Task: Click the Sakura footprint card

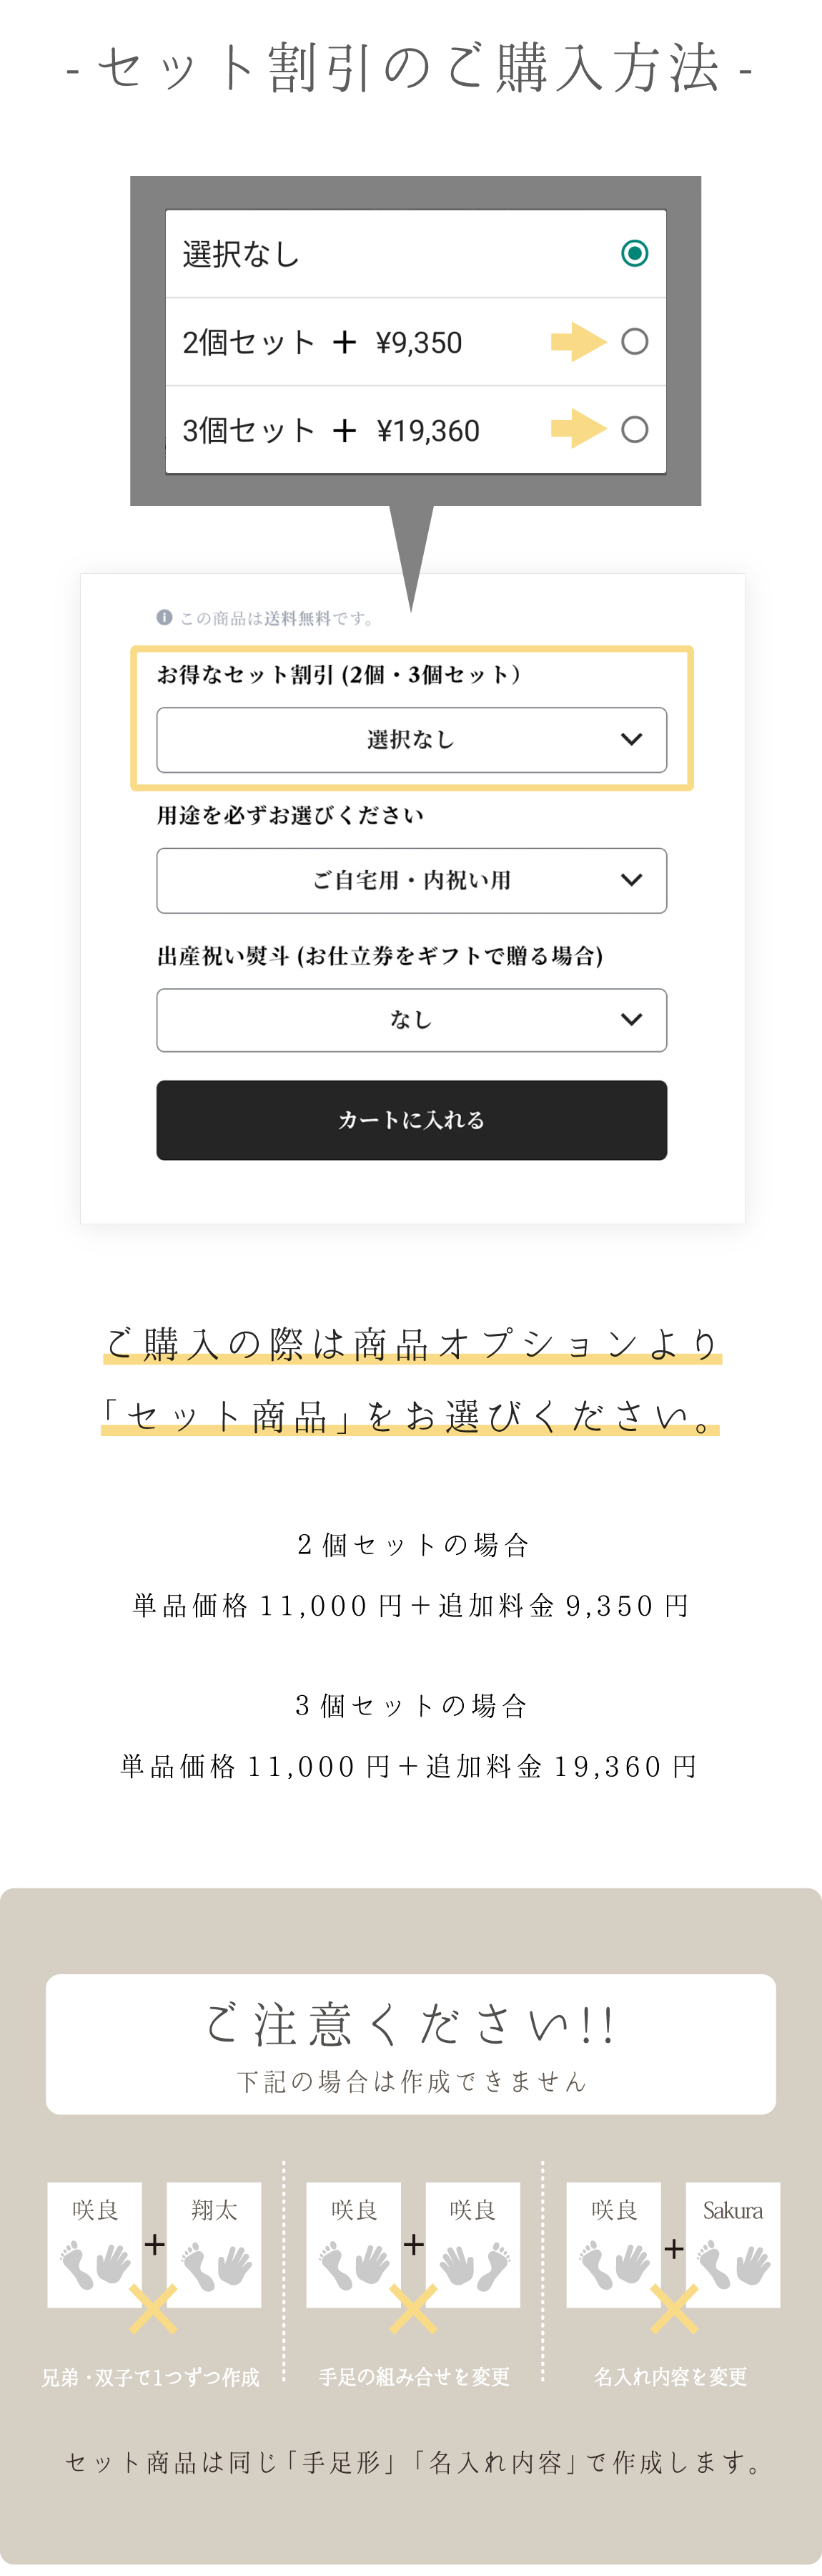Action: pos(732,2244)
